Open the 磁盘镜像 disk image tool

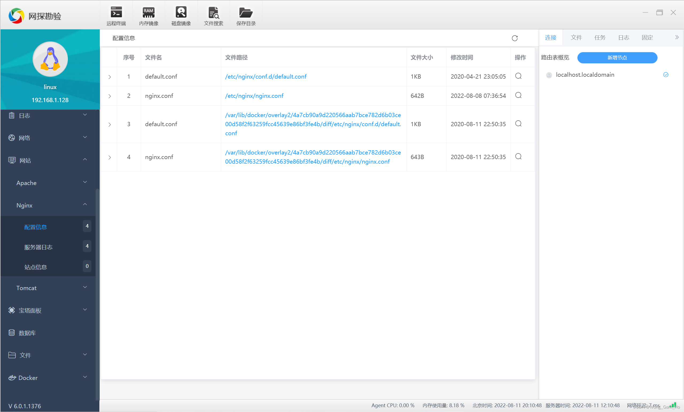[x=181, y=16]
